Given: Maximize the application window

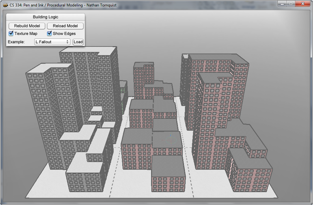Looking at the screenshot, I should pos(291,4).
